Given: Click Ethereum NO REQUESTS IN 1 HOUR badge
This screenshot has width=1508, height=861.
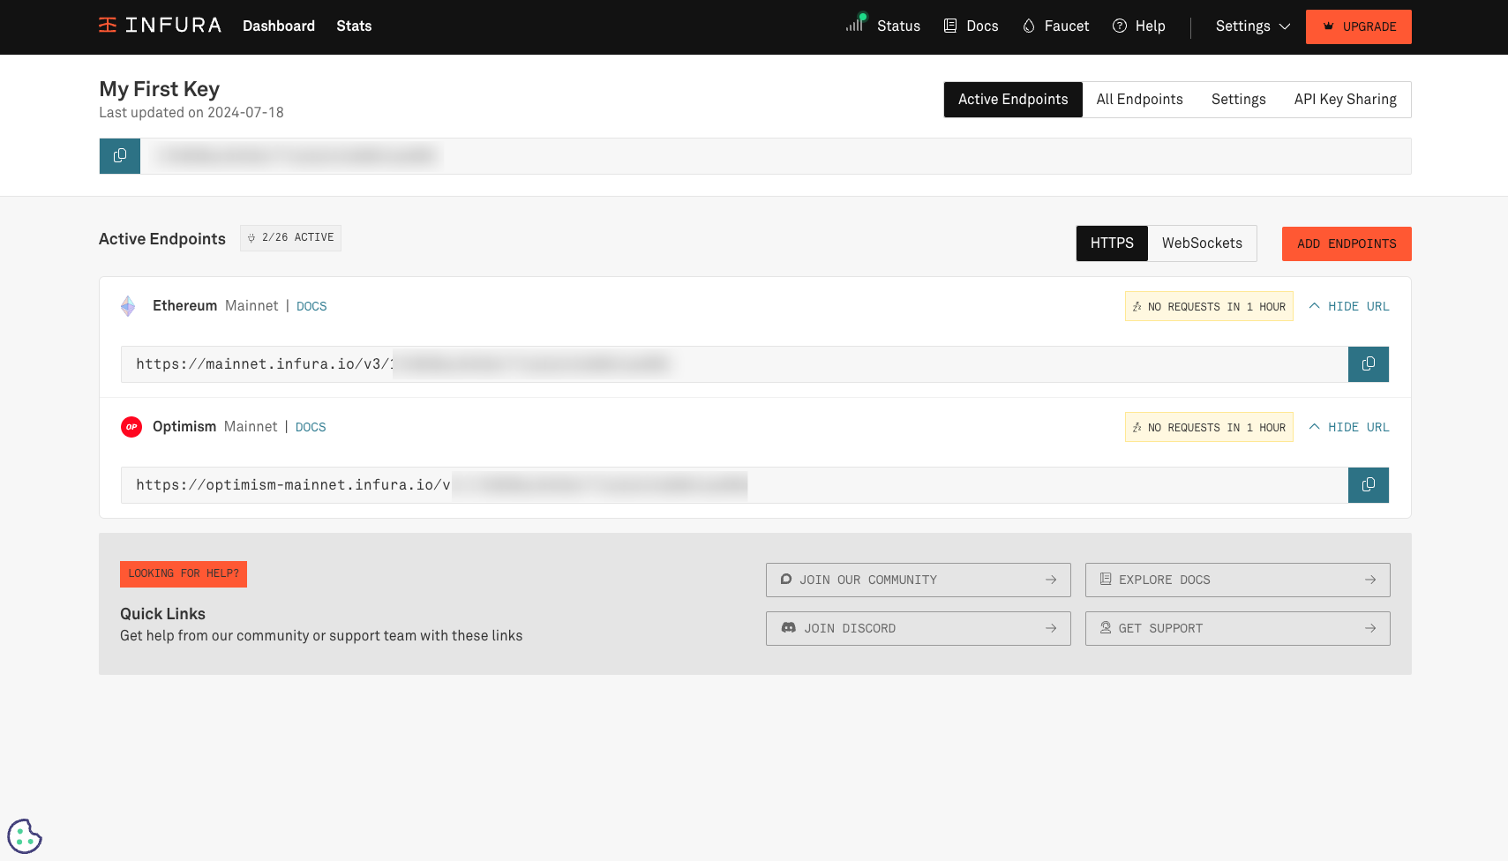Looking at the screenshot, I should pyautogui.click(x=1209, y=306).
